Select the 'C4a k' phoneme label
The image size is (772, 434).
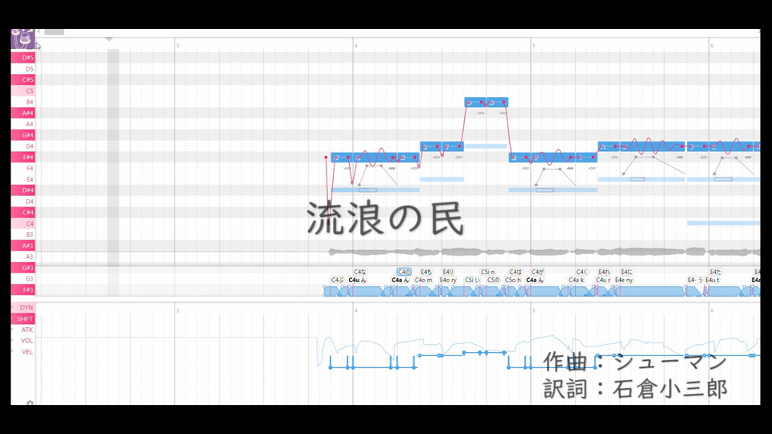576,280
